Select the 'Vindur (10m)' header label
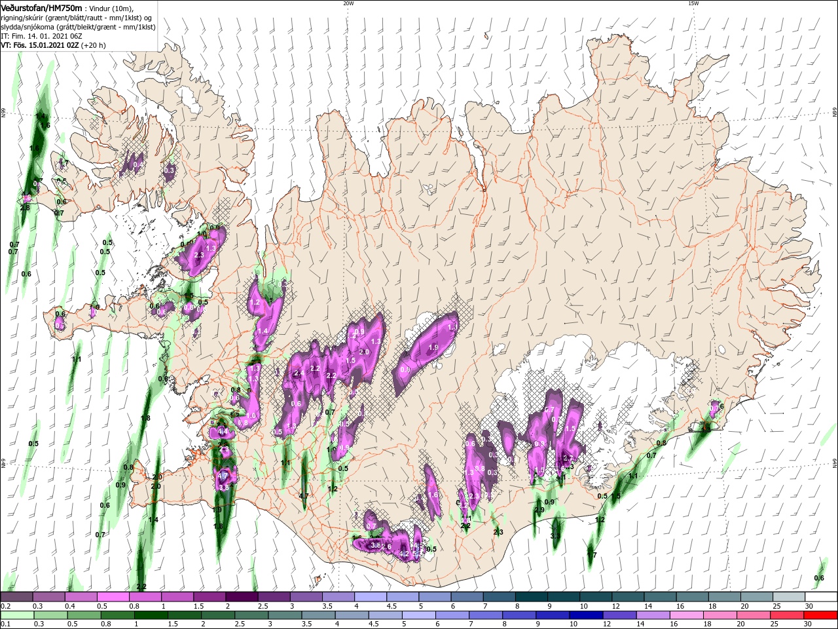Image resolution: width=838 pixels, height=629 pixels. [x=111, y=8]
